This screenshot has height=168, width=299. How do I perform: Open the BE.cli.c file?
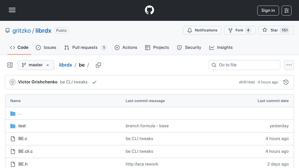[26, 152]
